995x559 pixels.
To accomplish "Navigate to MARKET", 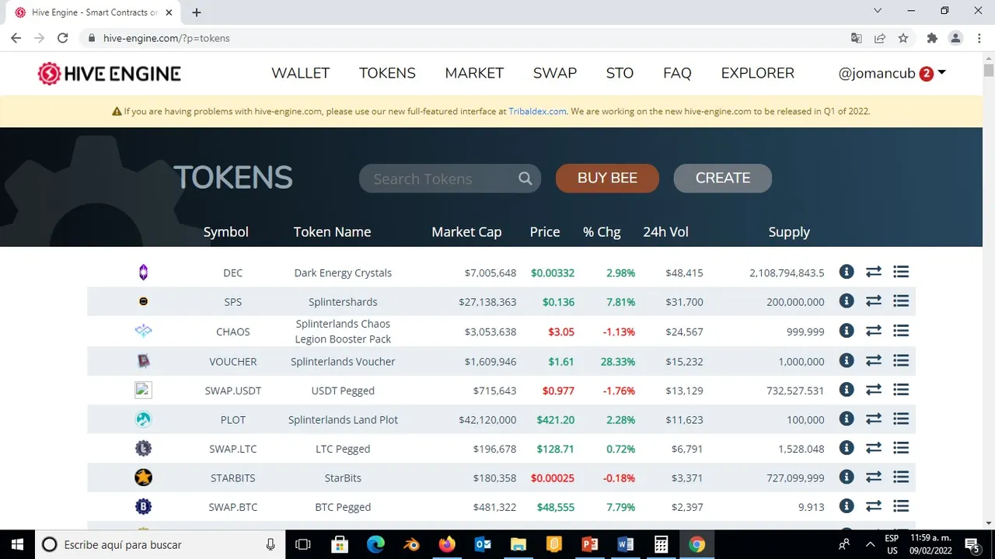I will click(x=474, y=73).
